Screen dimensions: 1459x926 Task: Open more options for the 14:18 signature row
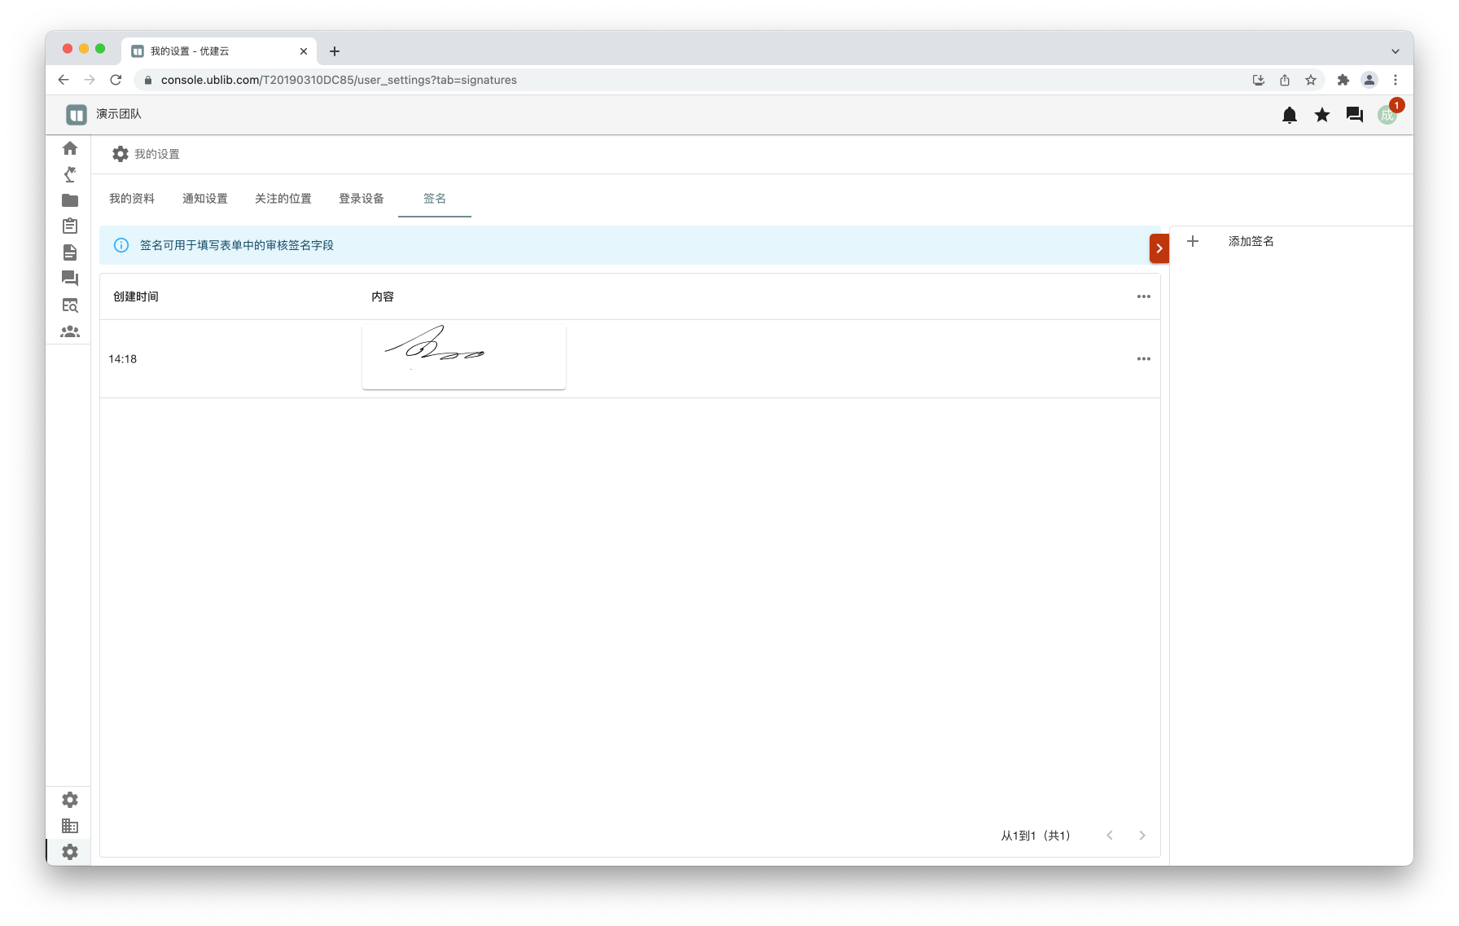click(1143, 358)
